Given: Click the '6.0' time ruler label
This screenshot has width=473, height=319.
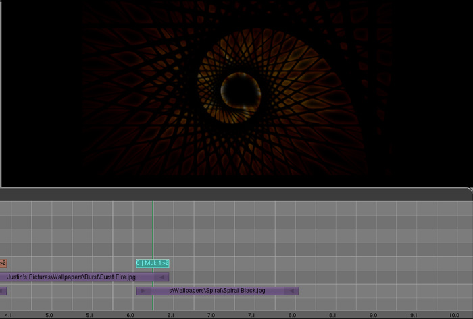Looking at the screenshot, I should click(x=130, y=315).
